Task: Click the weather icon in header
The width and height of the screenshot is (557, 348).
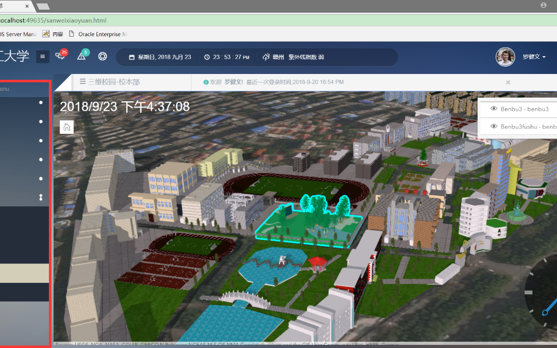Action: click(266, 57)
